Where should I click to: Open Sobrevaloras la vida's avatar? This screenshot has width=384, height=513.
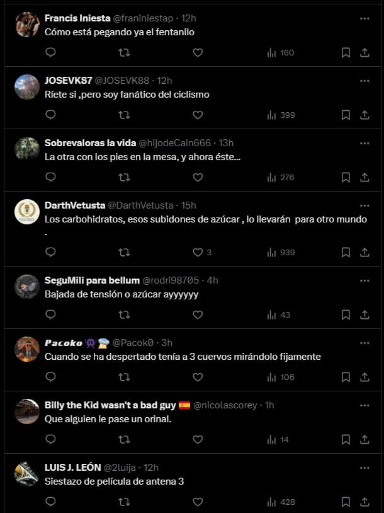[x=27, y=149]
